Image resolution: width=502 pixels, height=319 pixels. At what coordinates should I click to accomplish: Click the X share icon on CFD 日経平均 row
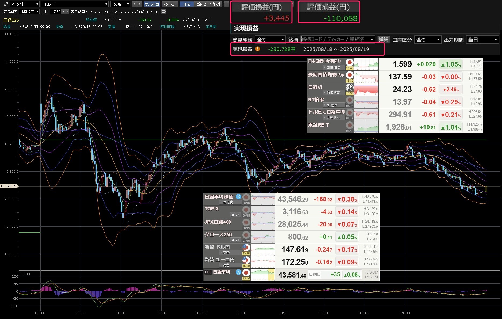[238, 272]
